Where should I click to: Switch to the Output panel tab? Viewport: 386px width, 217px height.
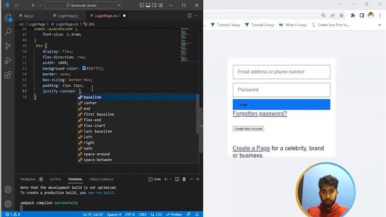55,180
